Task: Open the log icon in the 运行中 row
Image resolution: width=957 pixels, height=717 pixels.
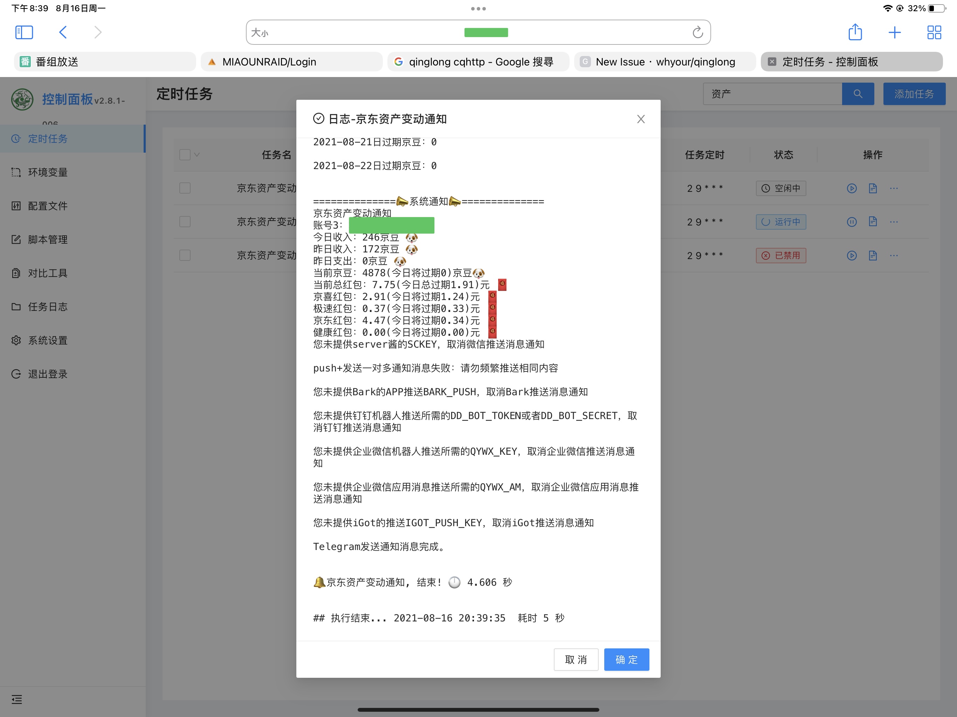Action: (x=873, y=222)
